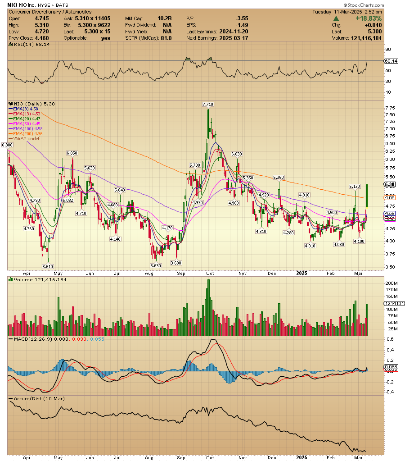Click the 3.680 low price label
The image size is (405, 461).
coord(176,263)
